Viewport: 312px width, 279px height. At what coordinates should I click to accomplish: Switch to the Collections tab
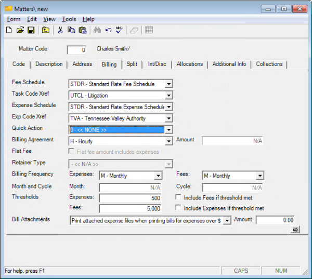269,64
